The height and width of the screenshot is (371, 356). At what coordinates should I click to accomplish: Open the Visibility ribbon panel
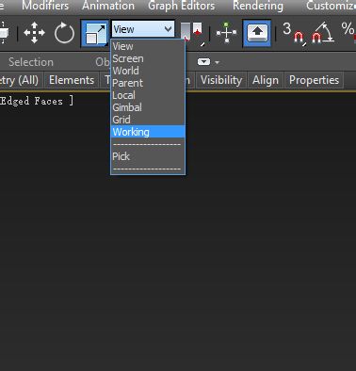(x=221, y=80)
